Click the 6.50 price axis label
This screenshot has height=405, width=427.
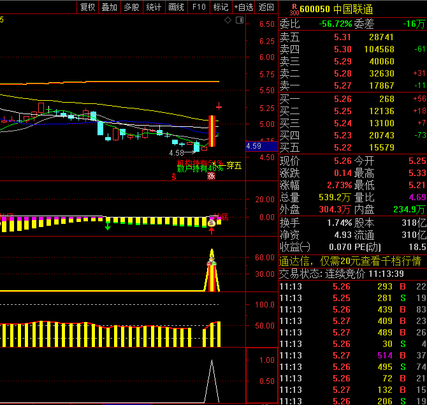(x=266, y=24)
